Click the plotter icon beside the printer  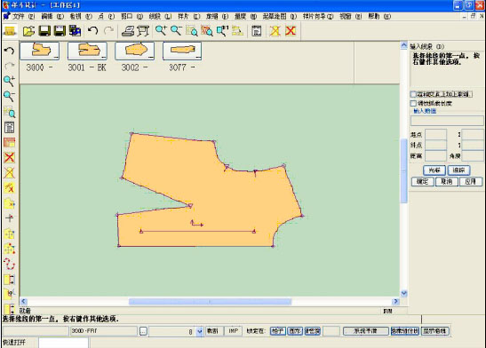pyautogui.click(x=142, y=31)
